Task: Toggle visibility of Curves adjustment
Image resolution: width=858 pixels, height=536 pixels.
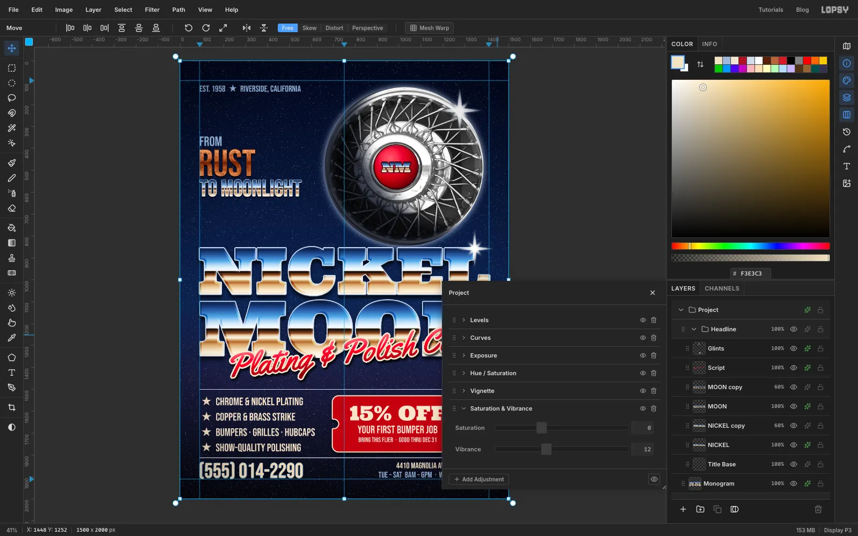Action: click(x=642, y=338)
